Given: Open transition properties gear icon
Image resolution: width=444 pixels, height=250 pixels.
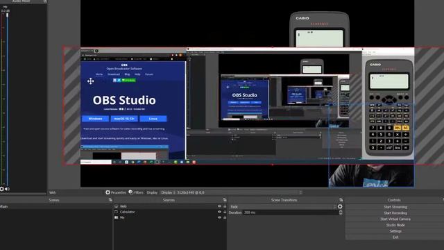Looking at the screenshot, I should 340,207.
